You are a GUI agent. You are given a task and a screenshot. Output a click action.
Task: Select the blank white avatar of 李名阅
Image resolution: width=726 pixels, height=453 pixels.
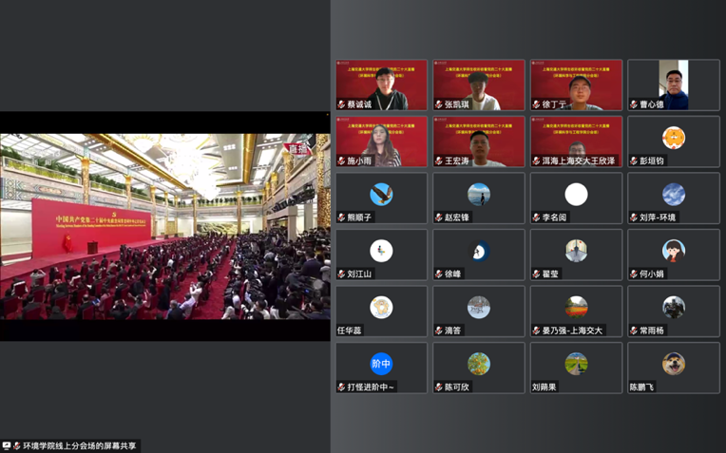coord(576,194)
